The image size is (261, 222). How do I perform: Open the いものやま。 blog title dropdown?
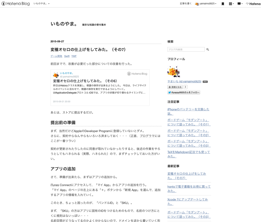pos(42,4)
